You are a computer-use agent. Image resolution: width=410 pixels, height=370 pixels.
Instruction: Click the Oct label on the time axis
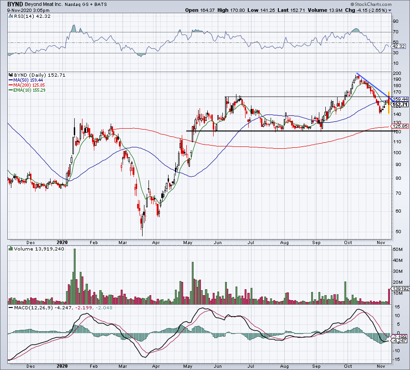point(349,244)
